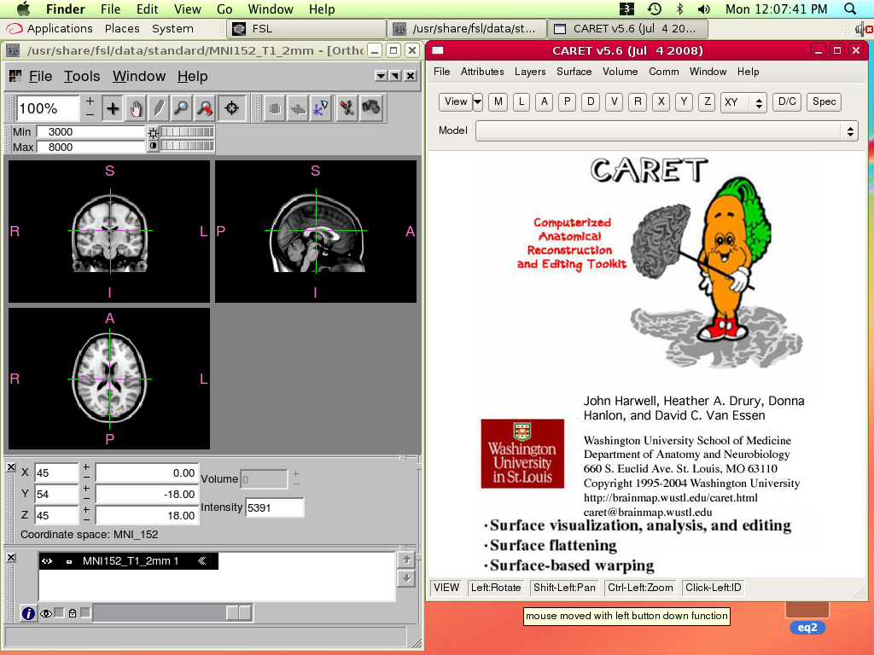Open the File menu in FSLView

(x=41, y=76)
